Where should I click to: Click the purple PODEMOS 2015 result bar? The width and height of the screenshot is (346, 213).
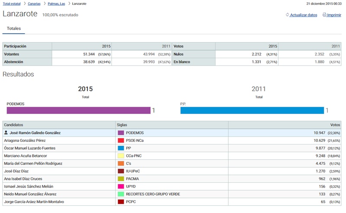(x=78, y=110)
